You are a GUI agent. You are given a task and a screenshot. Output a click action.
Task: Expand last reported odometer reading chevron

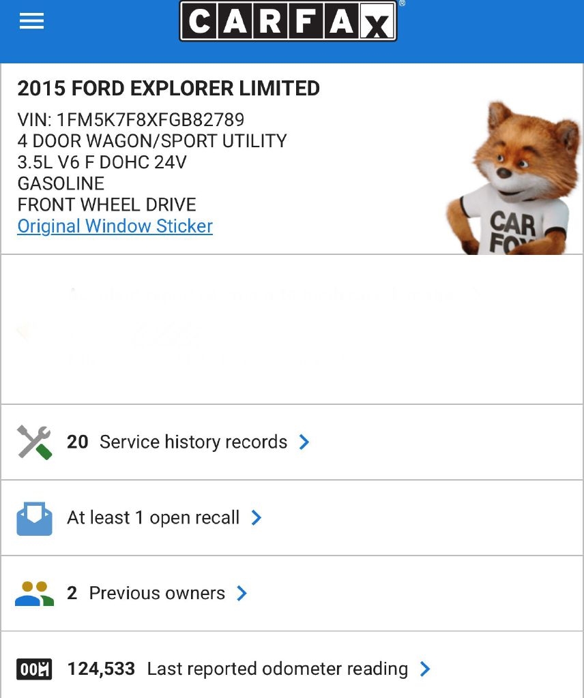tap(425, 669)
